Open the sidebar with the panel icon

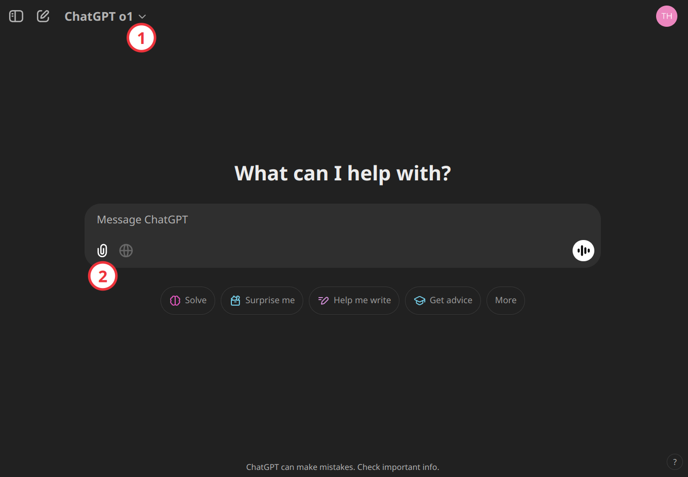pos(16,16)
